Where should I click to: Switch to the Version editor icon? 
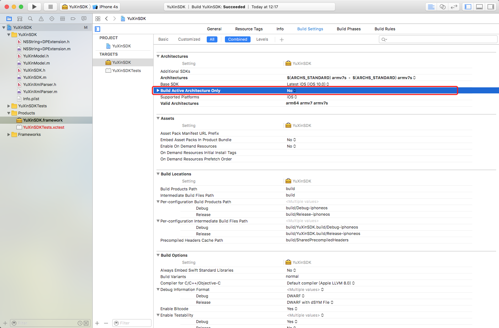(x=454, y=7)
